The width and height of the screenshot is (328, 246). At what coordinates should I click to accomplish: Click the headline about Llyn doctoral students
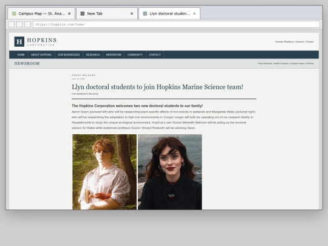tap(157, 87)
